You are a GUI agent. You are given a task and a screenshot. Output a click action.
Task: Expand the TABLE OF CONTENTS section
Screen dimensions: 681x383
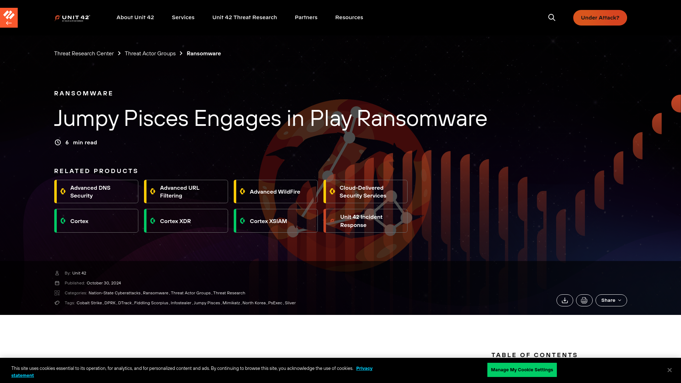click(535, 355)
